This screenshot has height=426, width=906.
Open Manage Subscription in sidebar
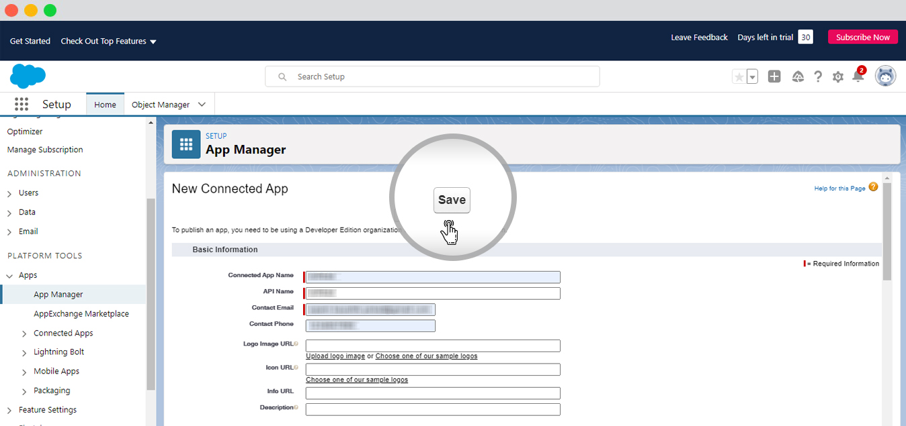point(45,150)
